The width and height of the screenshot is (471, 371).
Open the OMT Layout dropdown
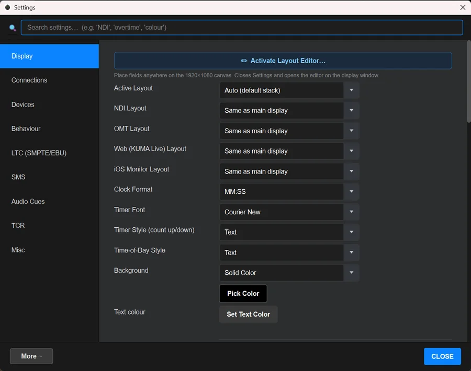tap(289, 131)
